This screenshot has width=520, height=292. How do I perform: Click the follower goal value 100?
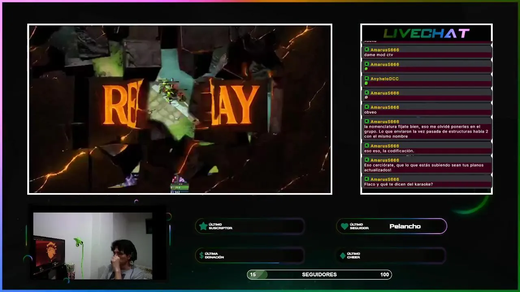pos(384,275)
